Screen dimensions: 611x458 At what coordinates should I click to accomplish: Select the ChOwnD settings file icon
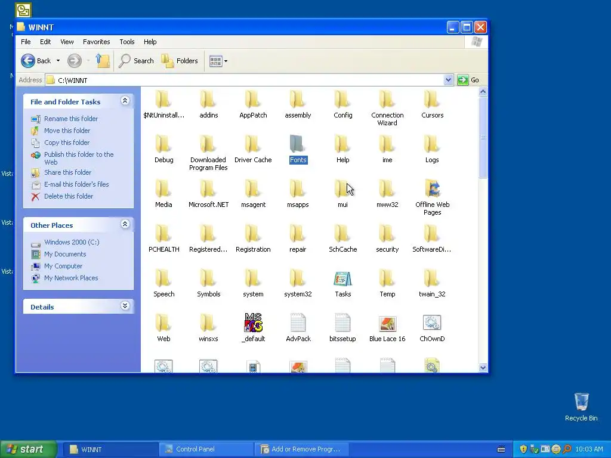coord(432,323)
